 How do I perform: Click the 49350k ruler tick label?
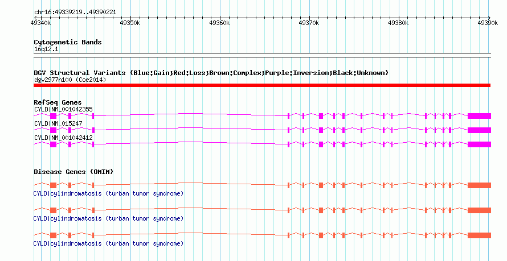(130, 23)
